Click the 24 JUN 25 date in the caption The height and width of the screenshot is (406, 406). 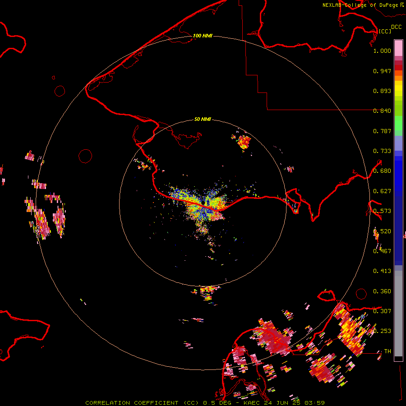(282, 403)
